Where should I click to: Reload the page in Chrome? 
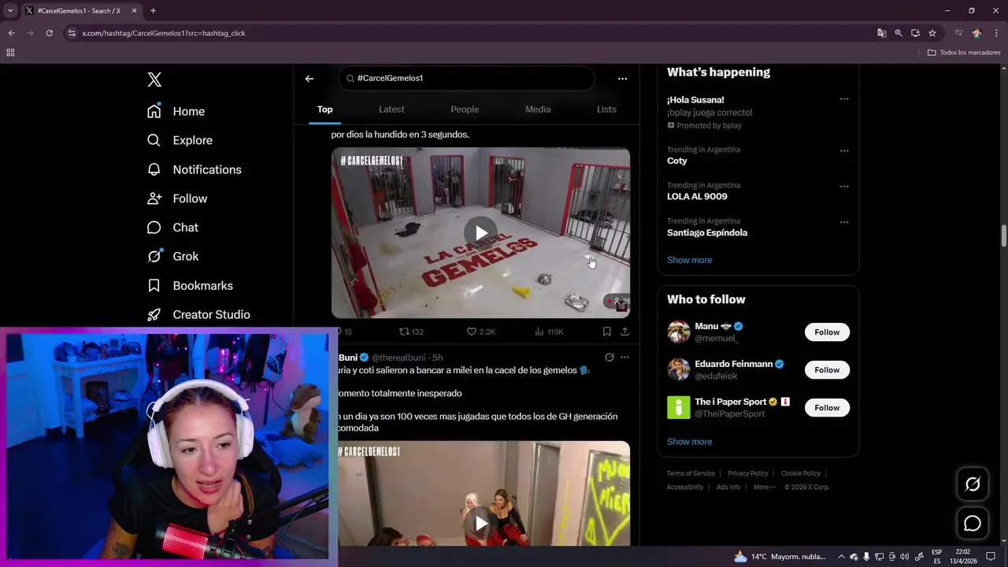click(x=49, y=33)
